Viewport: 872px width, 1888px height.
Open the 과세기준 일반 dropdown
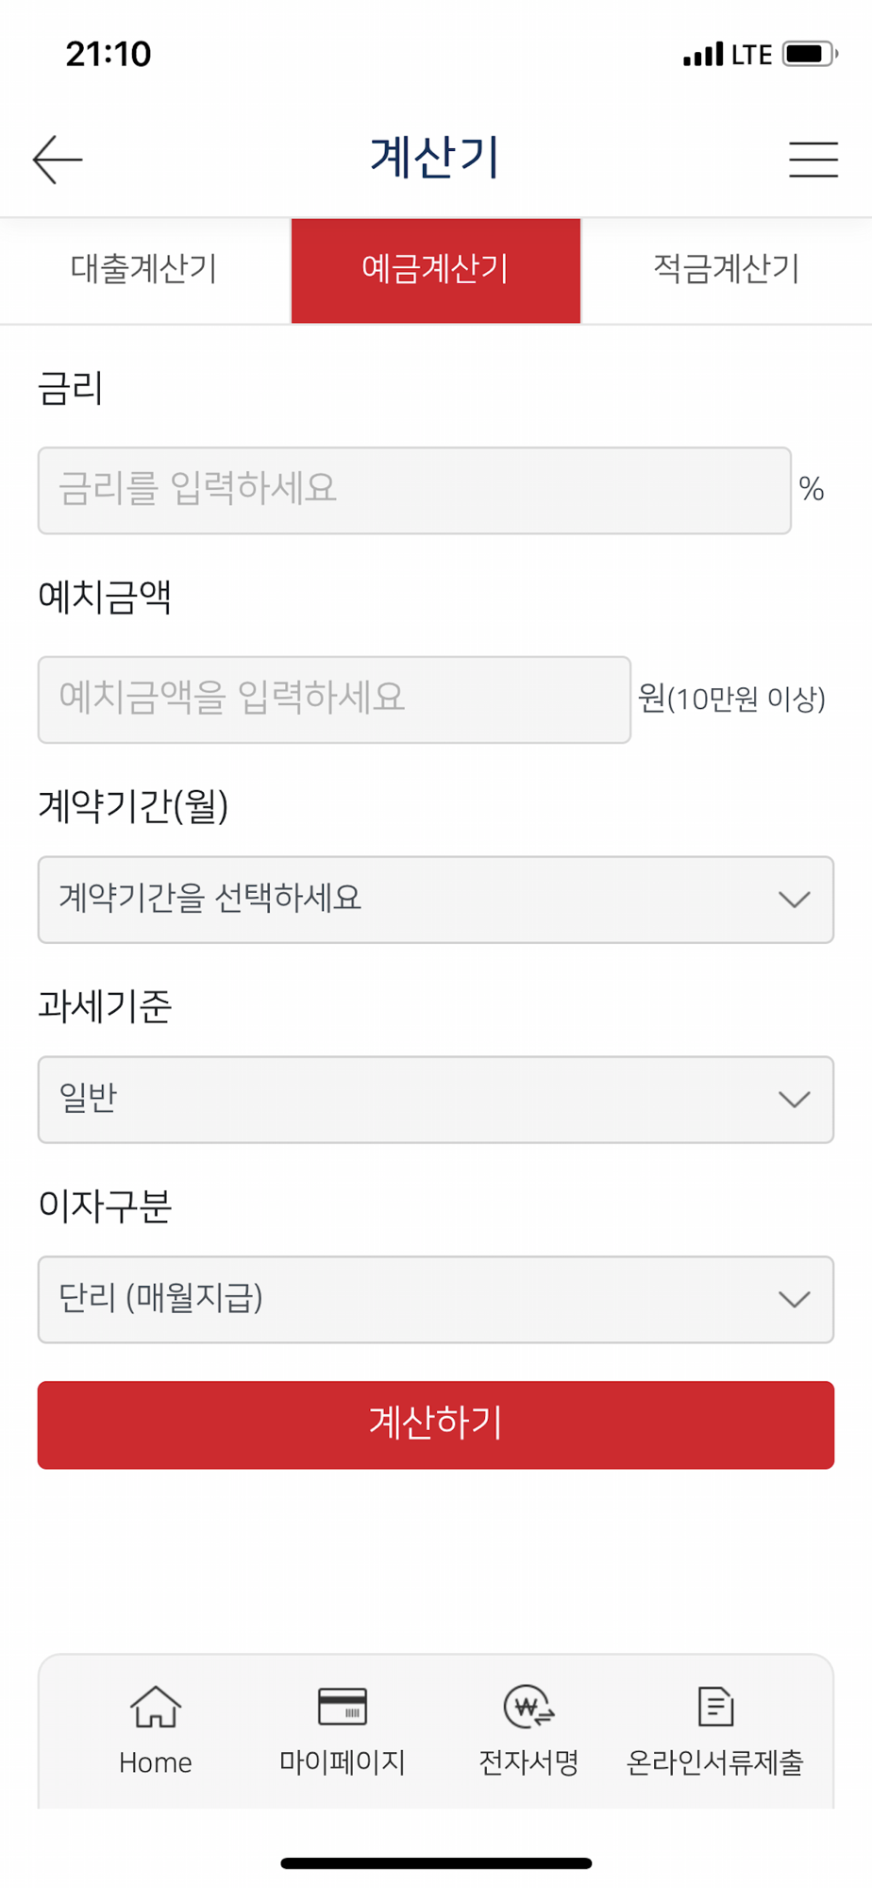point(436,1100)
